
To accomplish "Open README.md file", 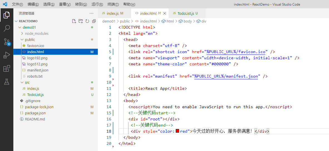I will coord(56,119).
